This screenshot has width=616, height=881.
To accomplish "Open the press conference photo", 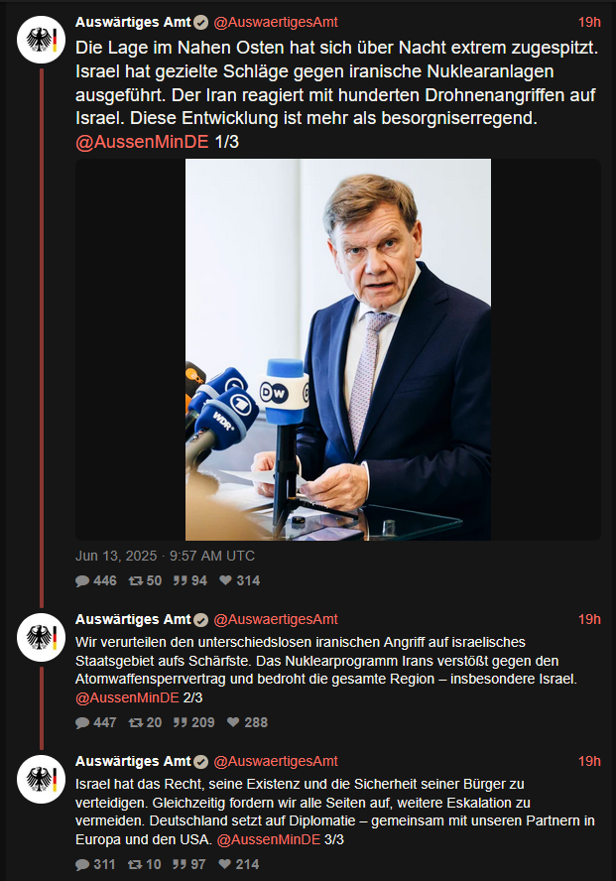I will pos(338,349).
